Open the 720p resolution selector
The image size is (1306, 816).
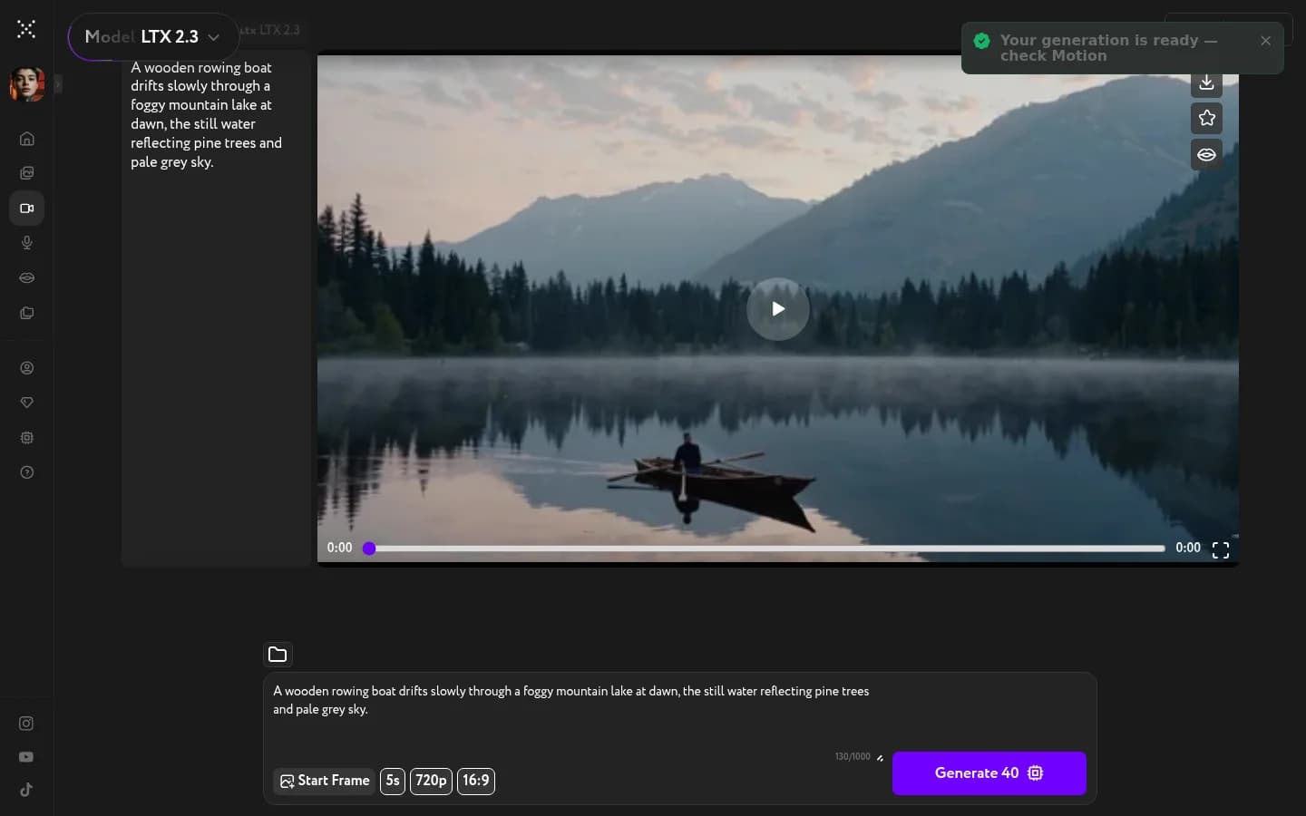point(431,782)
